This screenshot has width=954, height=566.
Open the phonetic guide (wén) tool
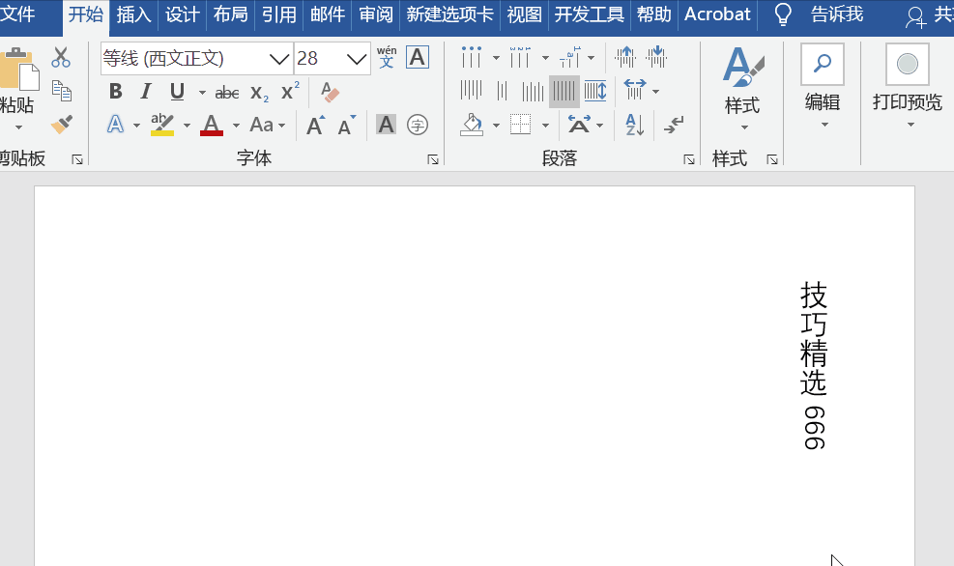pos(387,57)
